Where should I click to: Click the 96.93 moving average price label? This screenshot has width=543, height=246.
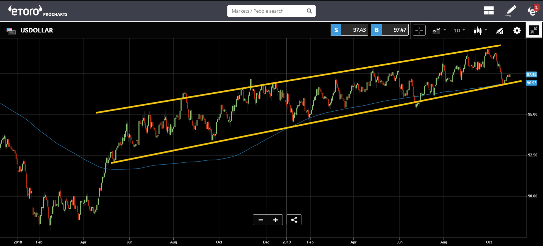(x=531, y=83)
